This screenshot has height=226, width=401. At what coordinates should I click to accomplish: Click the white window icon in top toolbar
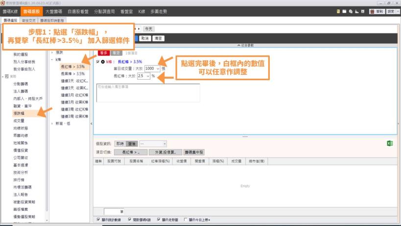click(x=344, y=11)
